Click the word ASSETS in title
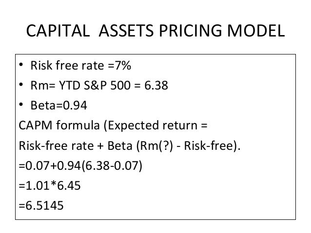This screenshot has height=233, width=311. click(x=126, y=31)
